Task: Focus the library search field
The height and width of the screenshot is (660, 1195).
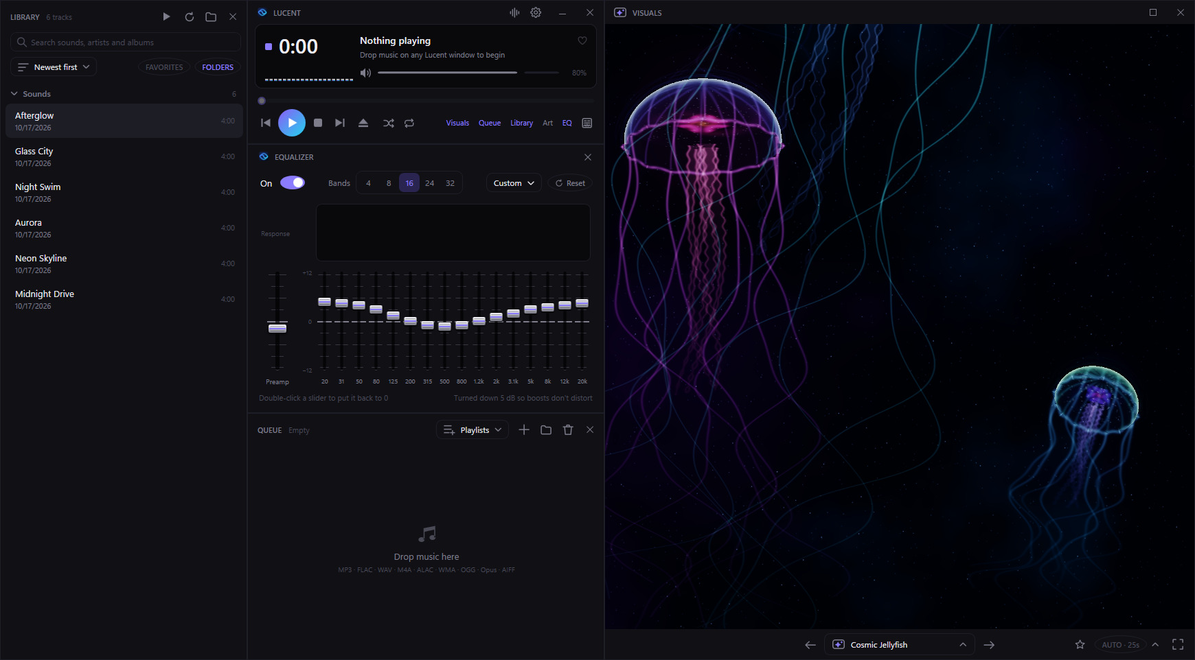Action: [125, 42]
